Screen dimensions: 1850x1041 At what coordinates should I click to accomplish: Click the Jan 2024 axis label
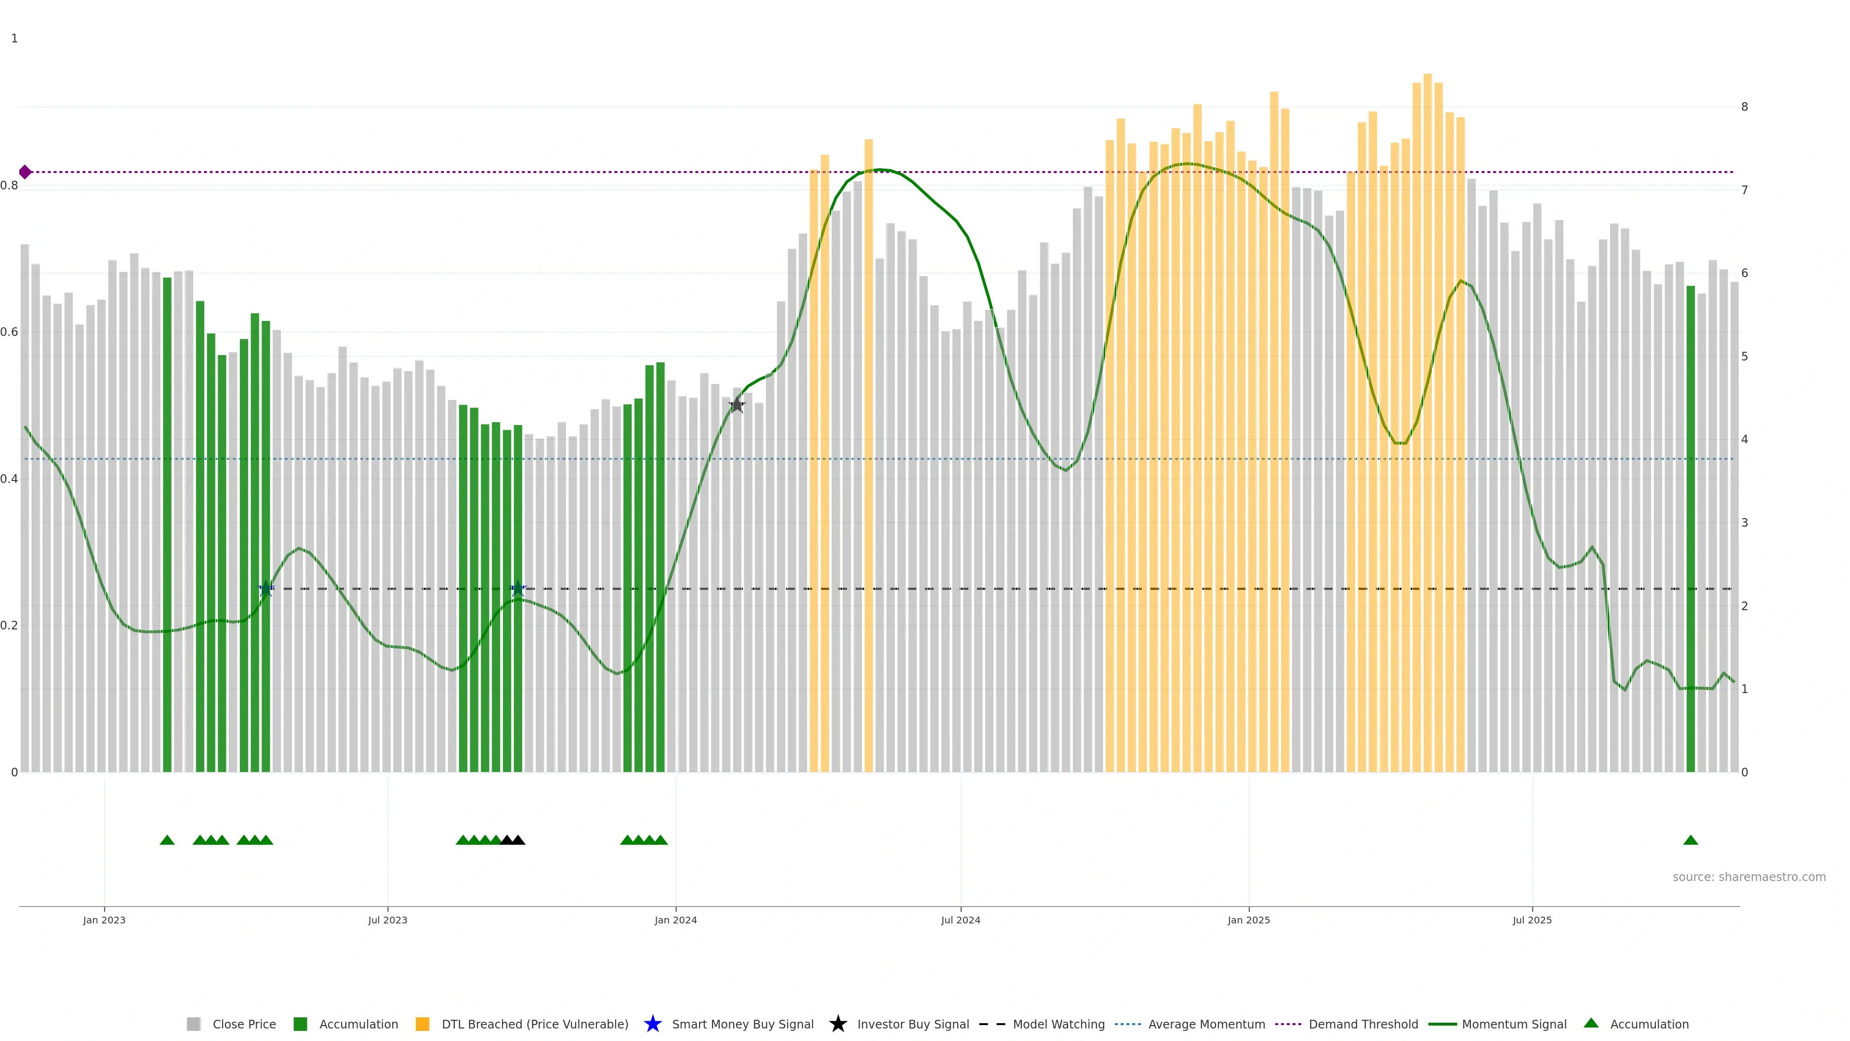(676, 921)
